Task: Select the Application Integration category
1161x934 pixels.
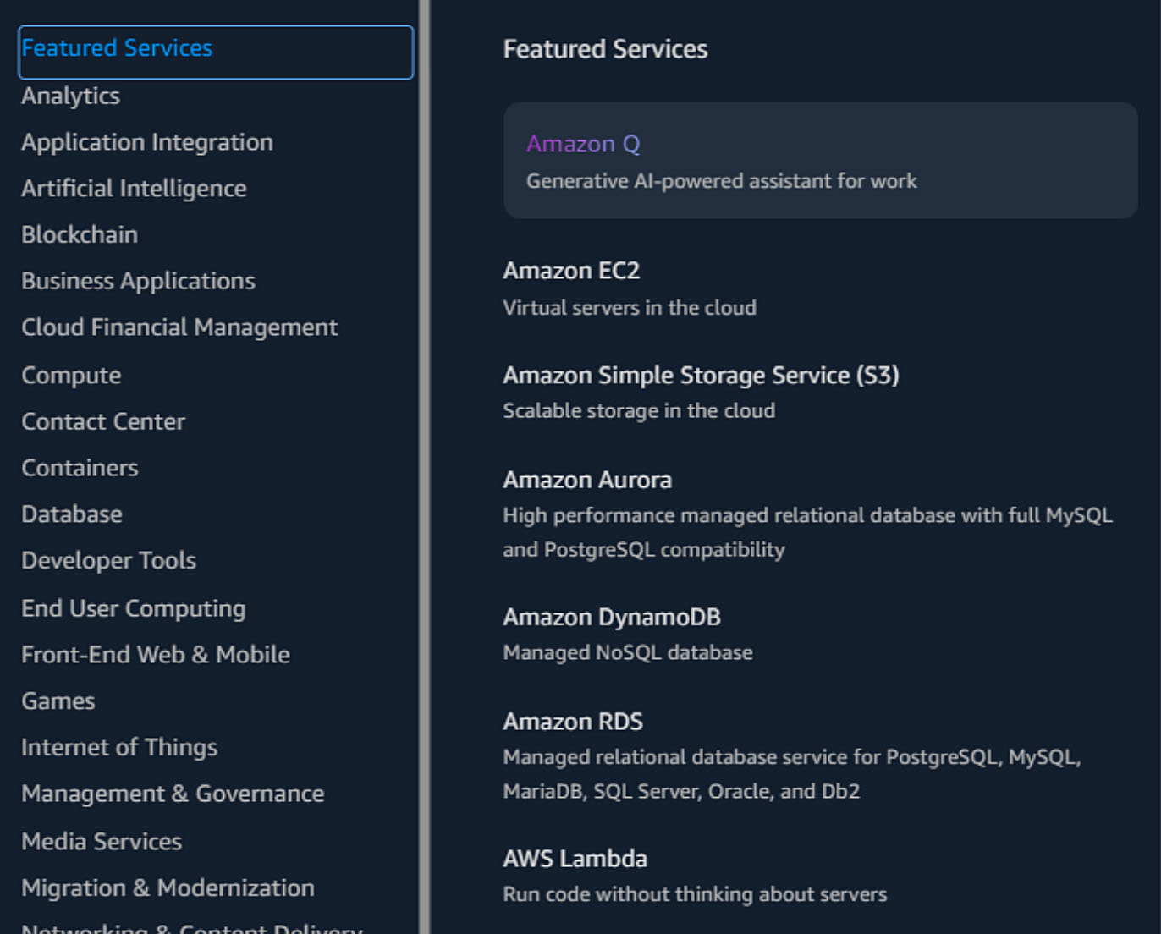Action: tap(147, 141)
